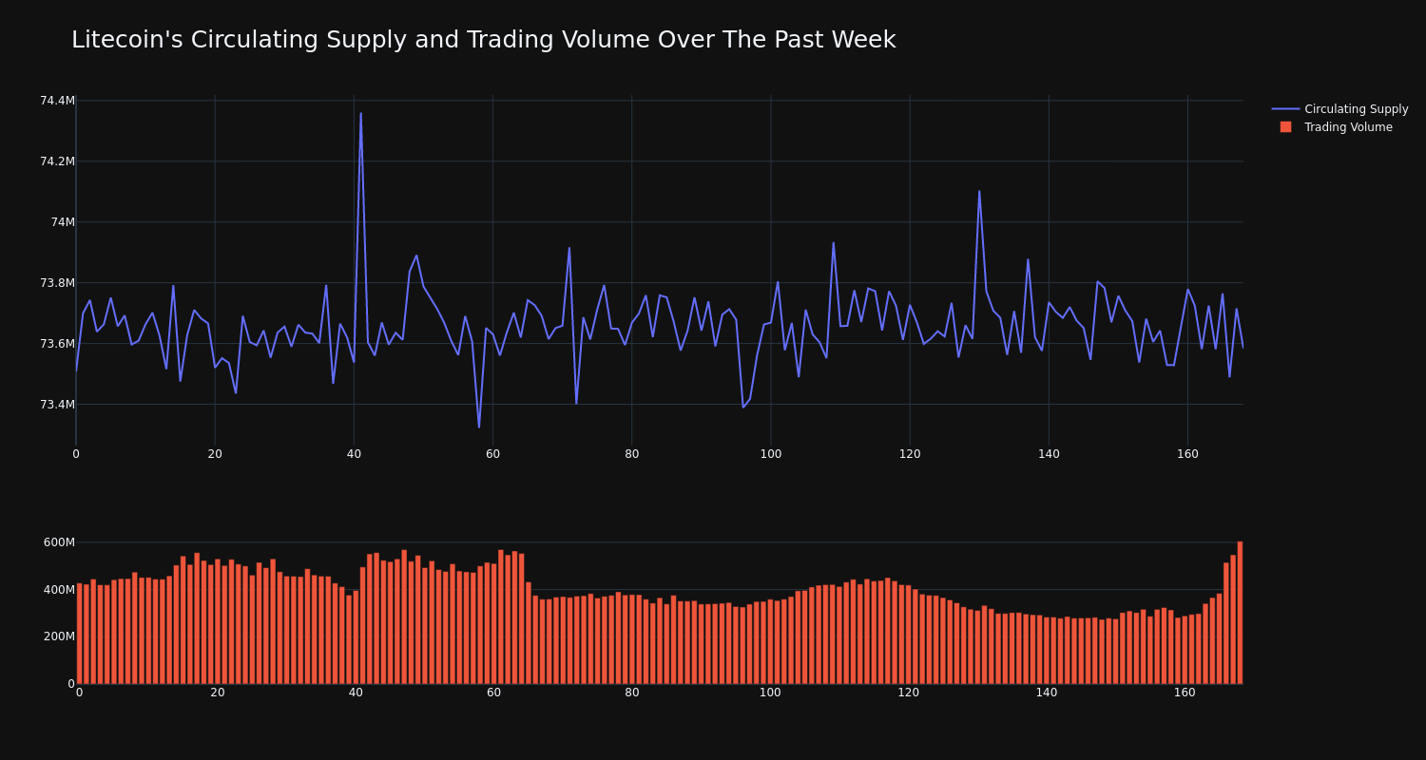
Task: Click the 120 tick on supply chart x-axis
Action: pyautogui.click(x=910, y=454)
